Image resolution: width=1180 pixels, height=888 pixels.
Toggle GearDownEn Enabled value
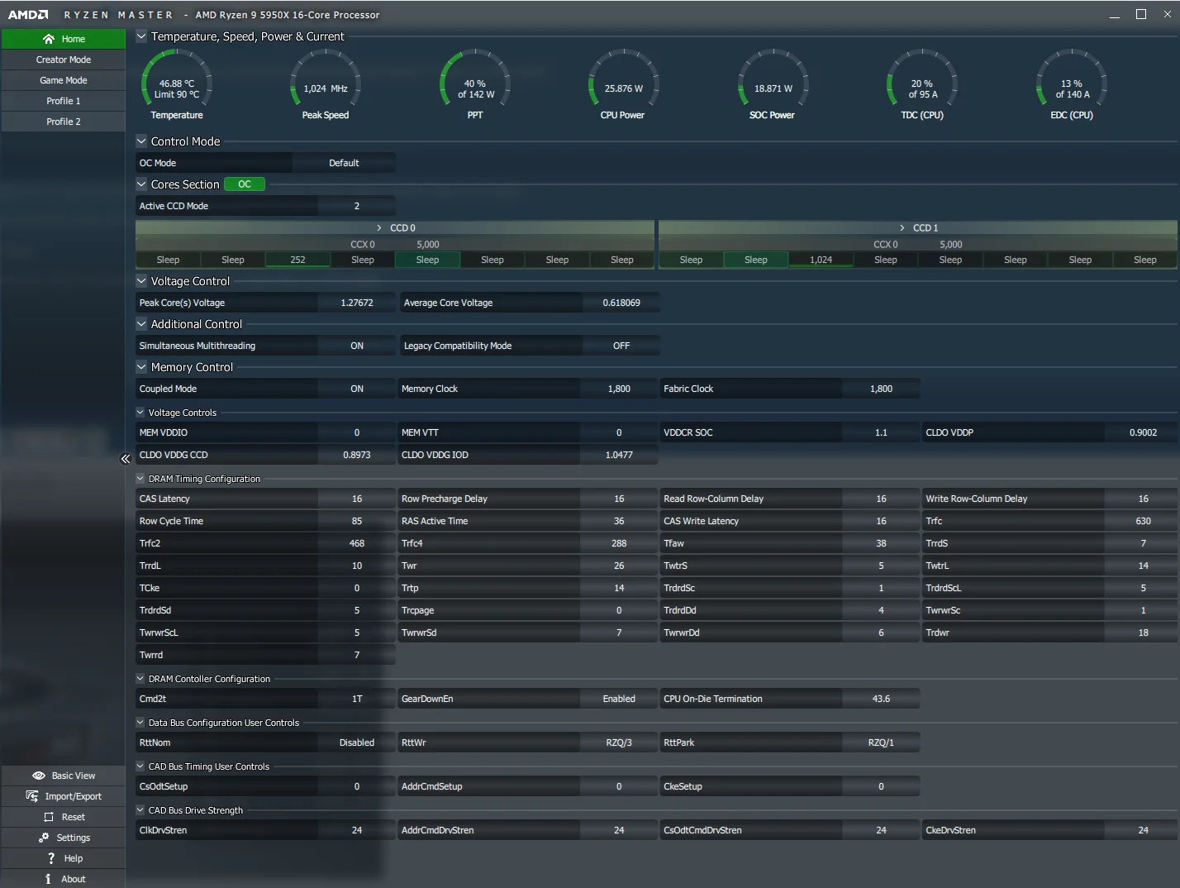coord(619,699)
